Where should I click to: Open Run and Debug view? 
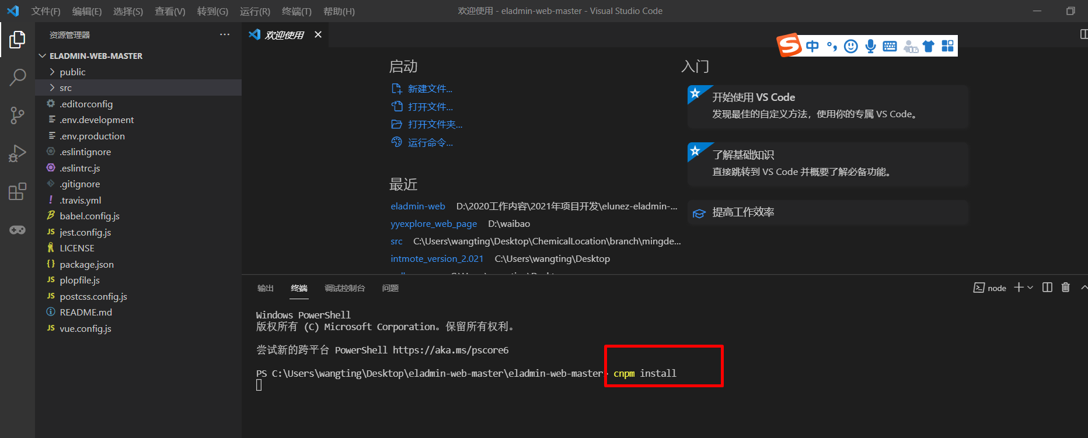(x=18, y=153)
